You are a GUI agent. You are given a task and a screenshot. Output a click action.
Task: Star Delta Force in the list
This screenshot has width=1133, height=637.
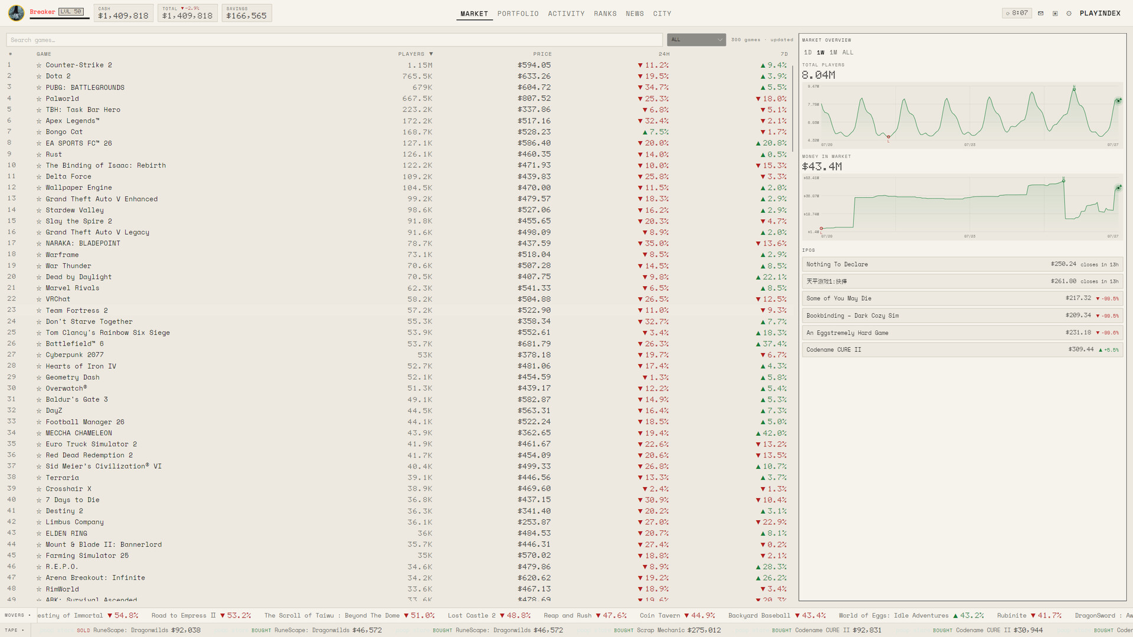(x=39, y=177)
